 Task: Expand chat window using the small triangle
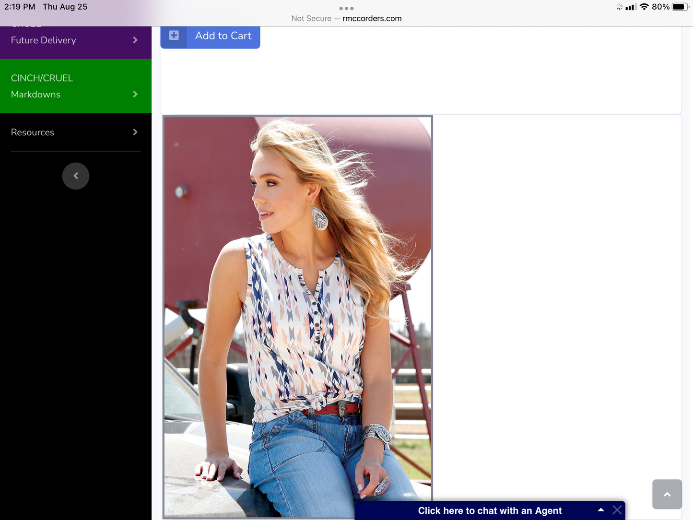[600, 510]
